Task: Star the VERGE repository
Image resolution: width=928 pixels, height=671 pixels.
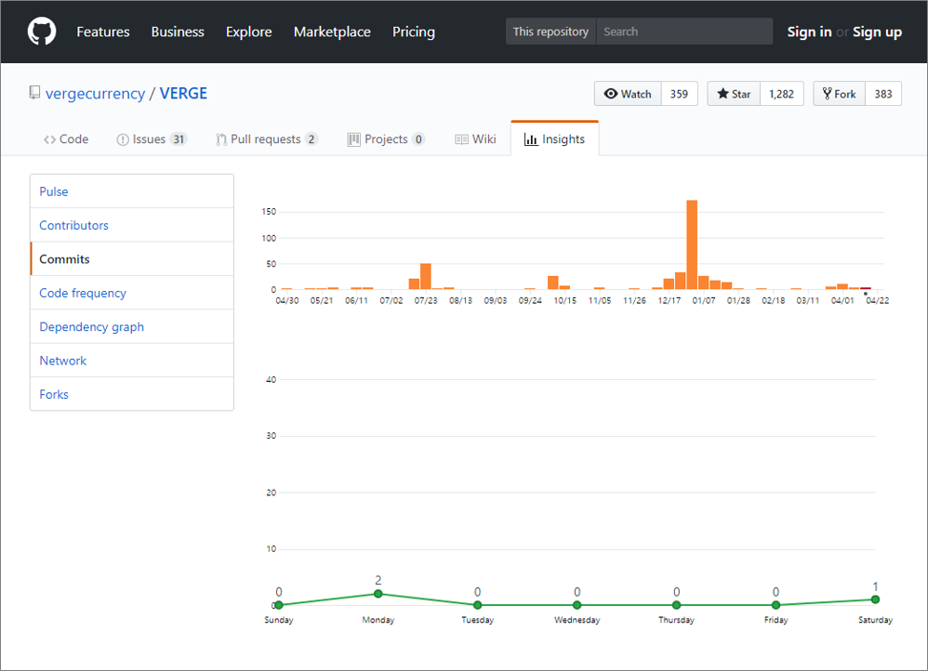Action: pos(734,94)
